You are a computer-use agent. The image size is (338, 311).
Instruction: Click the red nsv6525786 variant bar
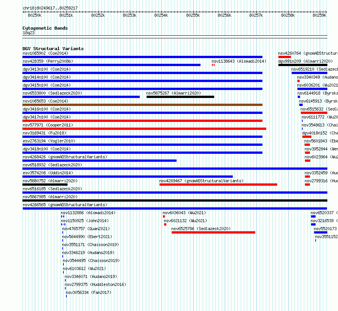[213, 232]
